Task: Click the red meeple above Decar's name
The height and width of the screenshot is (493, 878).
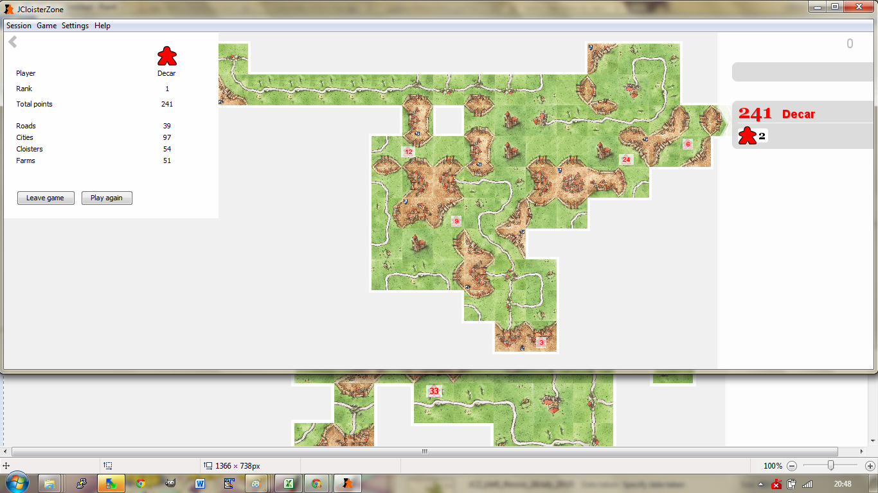Action: click(x=167, y=56)
